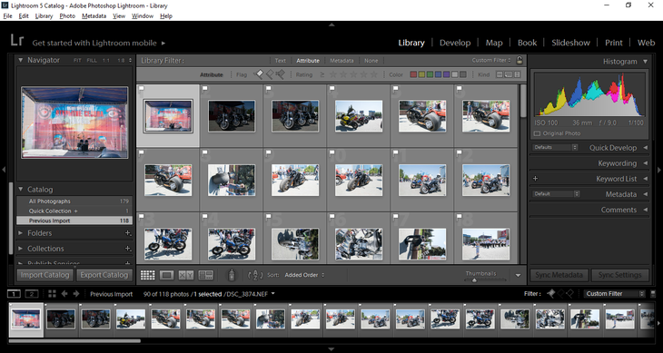
Task: Open Get started with Lightroom mobile
Action: click(99, 43)
